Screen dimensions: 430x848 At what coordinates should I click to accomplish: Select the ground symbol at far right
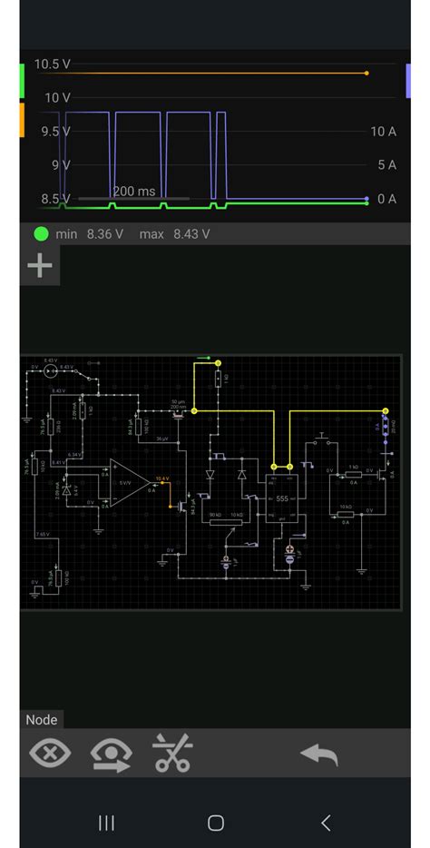pyautogui.click(x=361, y=570)
